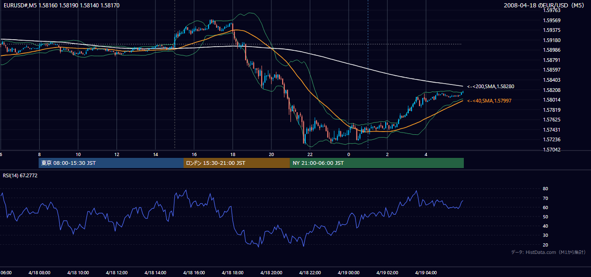Click the 1.58014 price axis label
Viewport: 591px width, 277px height.
point(552,100)
